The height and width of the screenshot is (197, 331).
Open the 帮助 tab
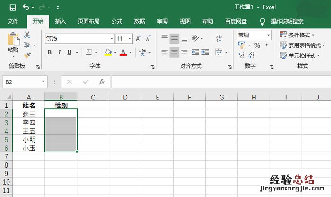click(x=208, y=21)
